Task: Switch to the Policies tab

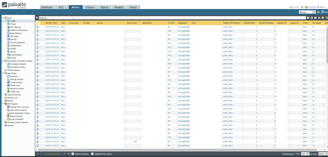Action: pos(90,7)
